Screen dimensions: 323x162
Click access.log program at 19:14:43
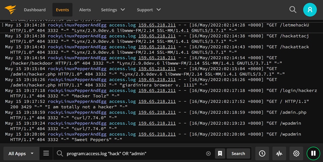(x=122, y=47)
